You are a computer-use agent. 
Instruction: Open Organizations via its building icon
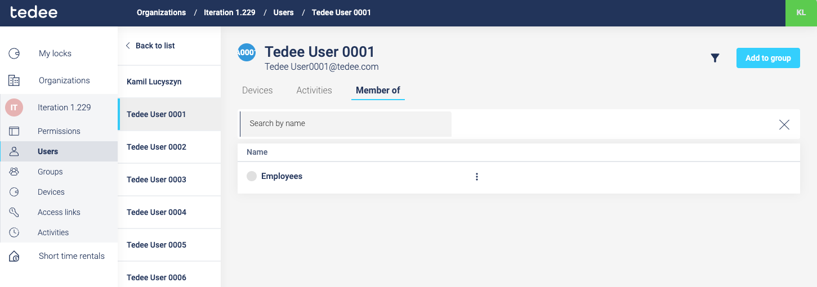[14, 80]
